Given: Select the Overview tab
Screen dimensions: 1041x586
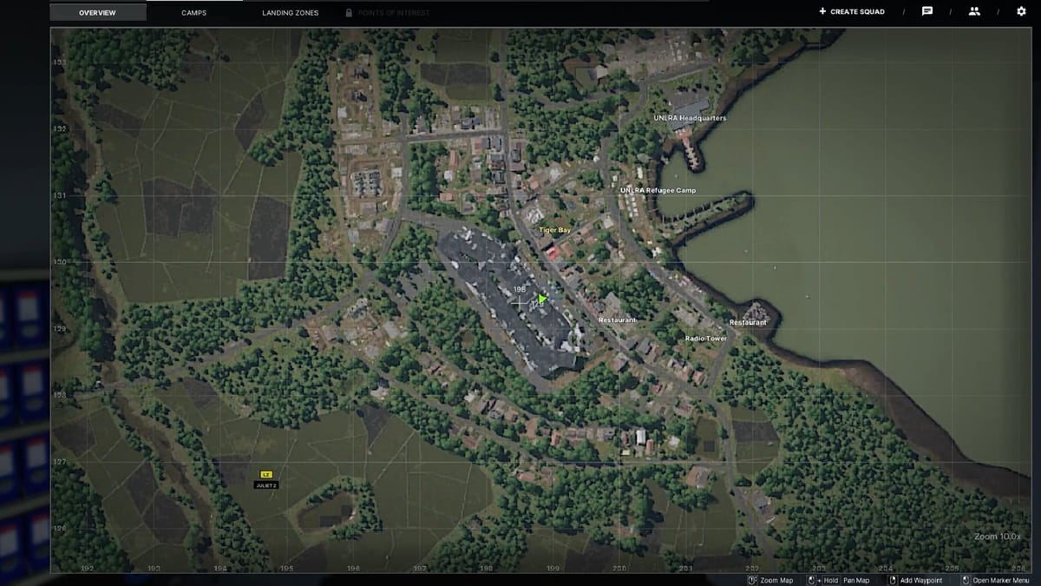Looking at the screenshot, I should click(98, 12).
